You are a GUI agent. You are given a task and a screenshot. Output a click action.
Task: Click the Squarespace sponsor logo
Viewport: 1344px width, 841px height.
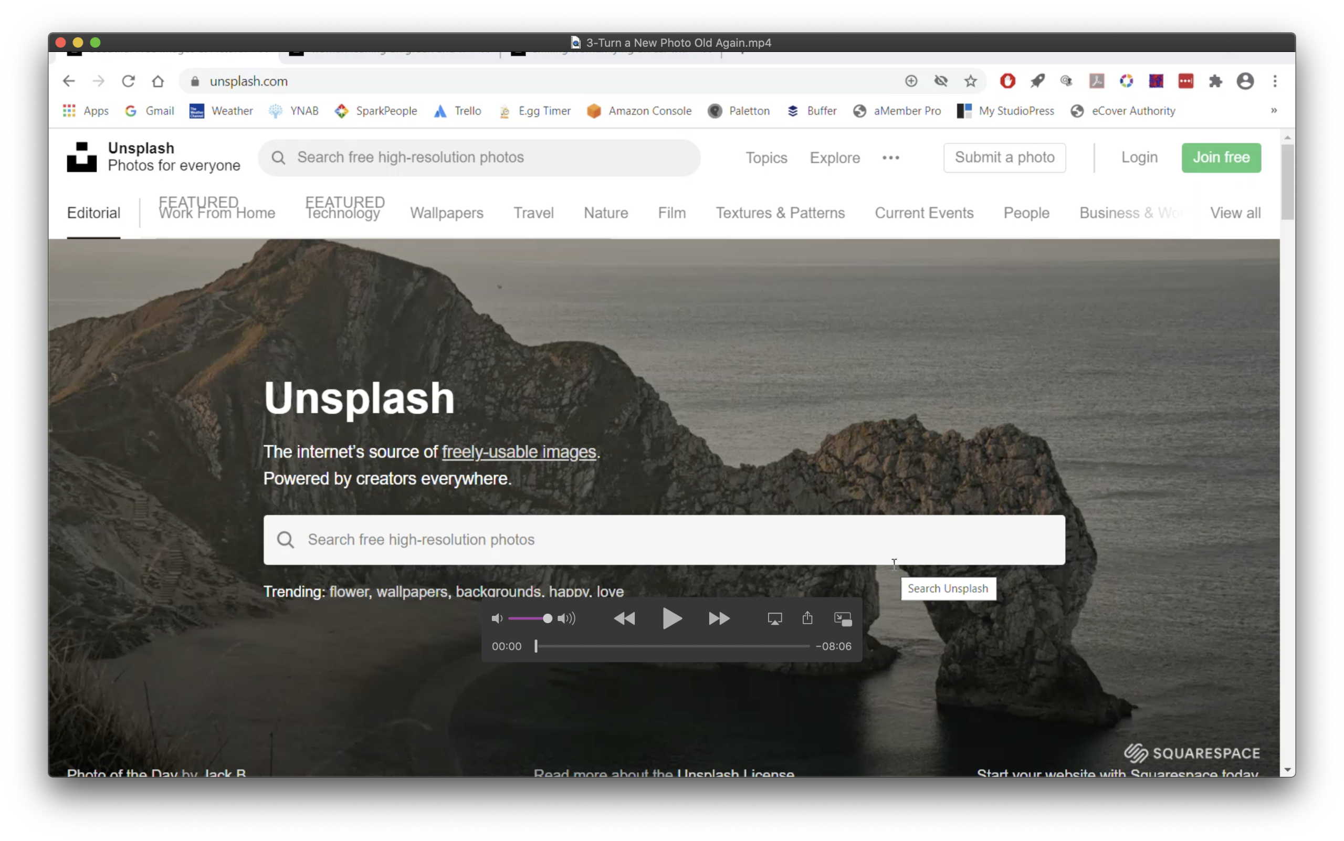1192,753
